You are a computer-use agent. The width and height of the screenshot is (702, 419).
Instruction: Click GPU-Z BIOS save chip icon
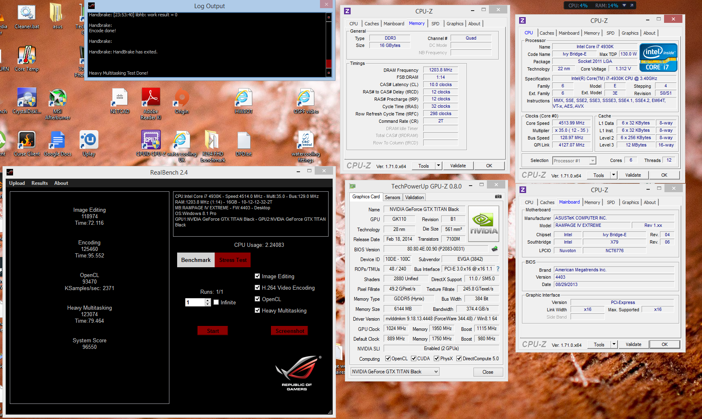pos(495,249)
